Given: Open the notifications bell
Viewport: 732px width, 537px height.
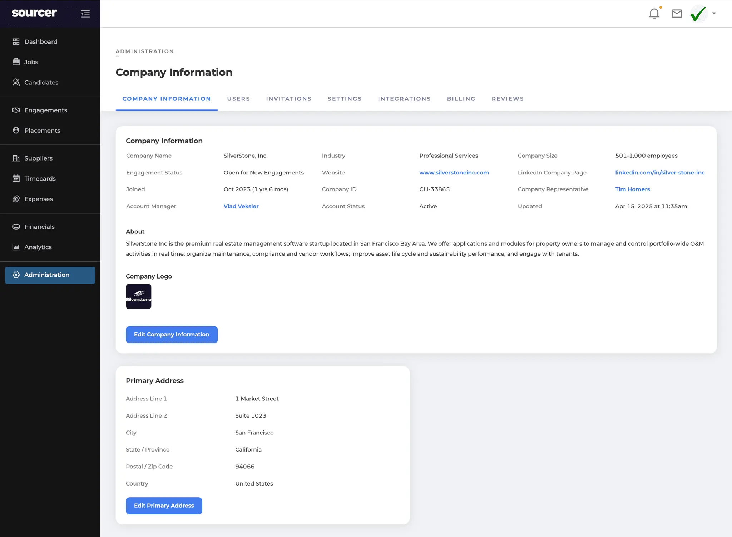Looking at the screenshot, I should (654, 14).
